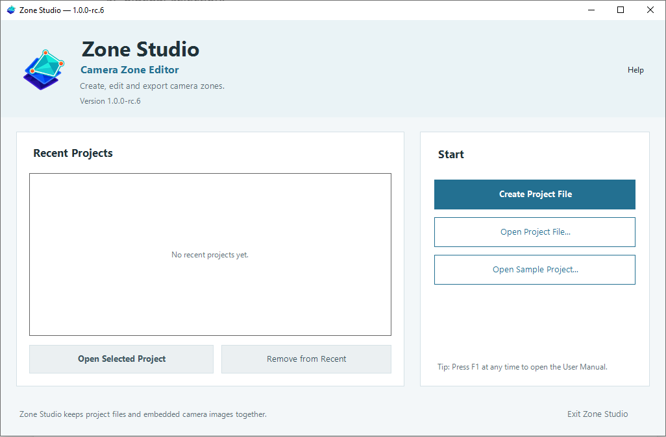The width and height of the screenshot is (666, 437).
Task: Click footer note about project files and images
Action: [x=143, y=414]
